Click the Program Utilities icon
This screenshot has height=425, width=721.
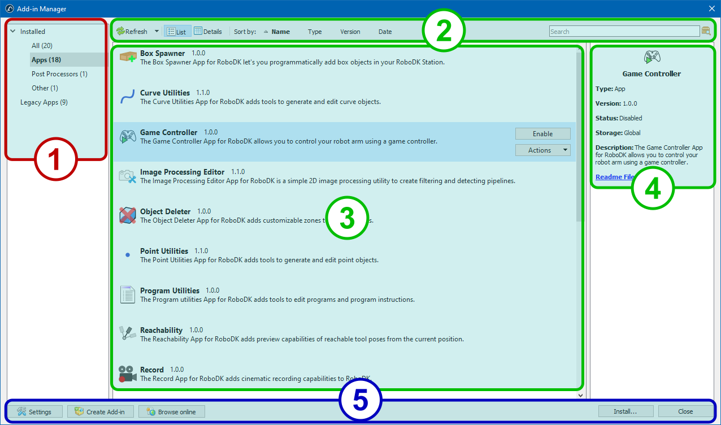click(x=128, y=294)
